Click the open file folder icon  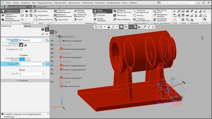[26, 11]
